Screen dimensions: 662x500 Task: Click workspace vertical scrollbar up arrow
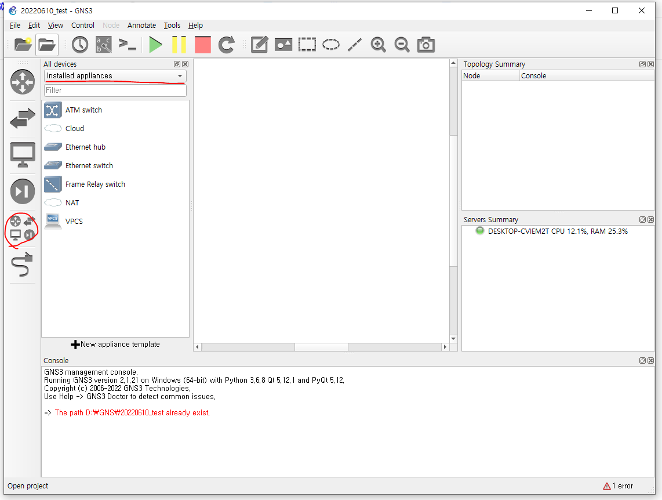(453, 63)
